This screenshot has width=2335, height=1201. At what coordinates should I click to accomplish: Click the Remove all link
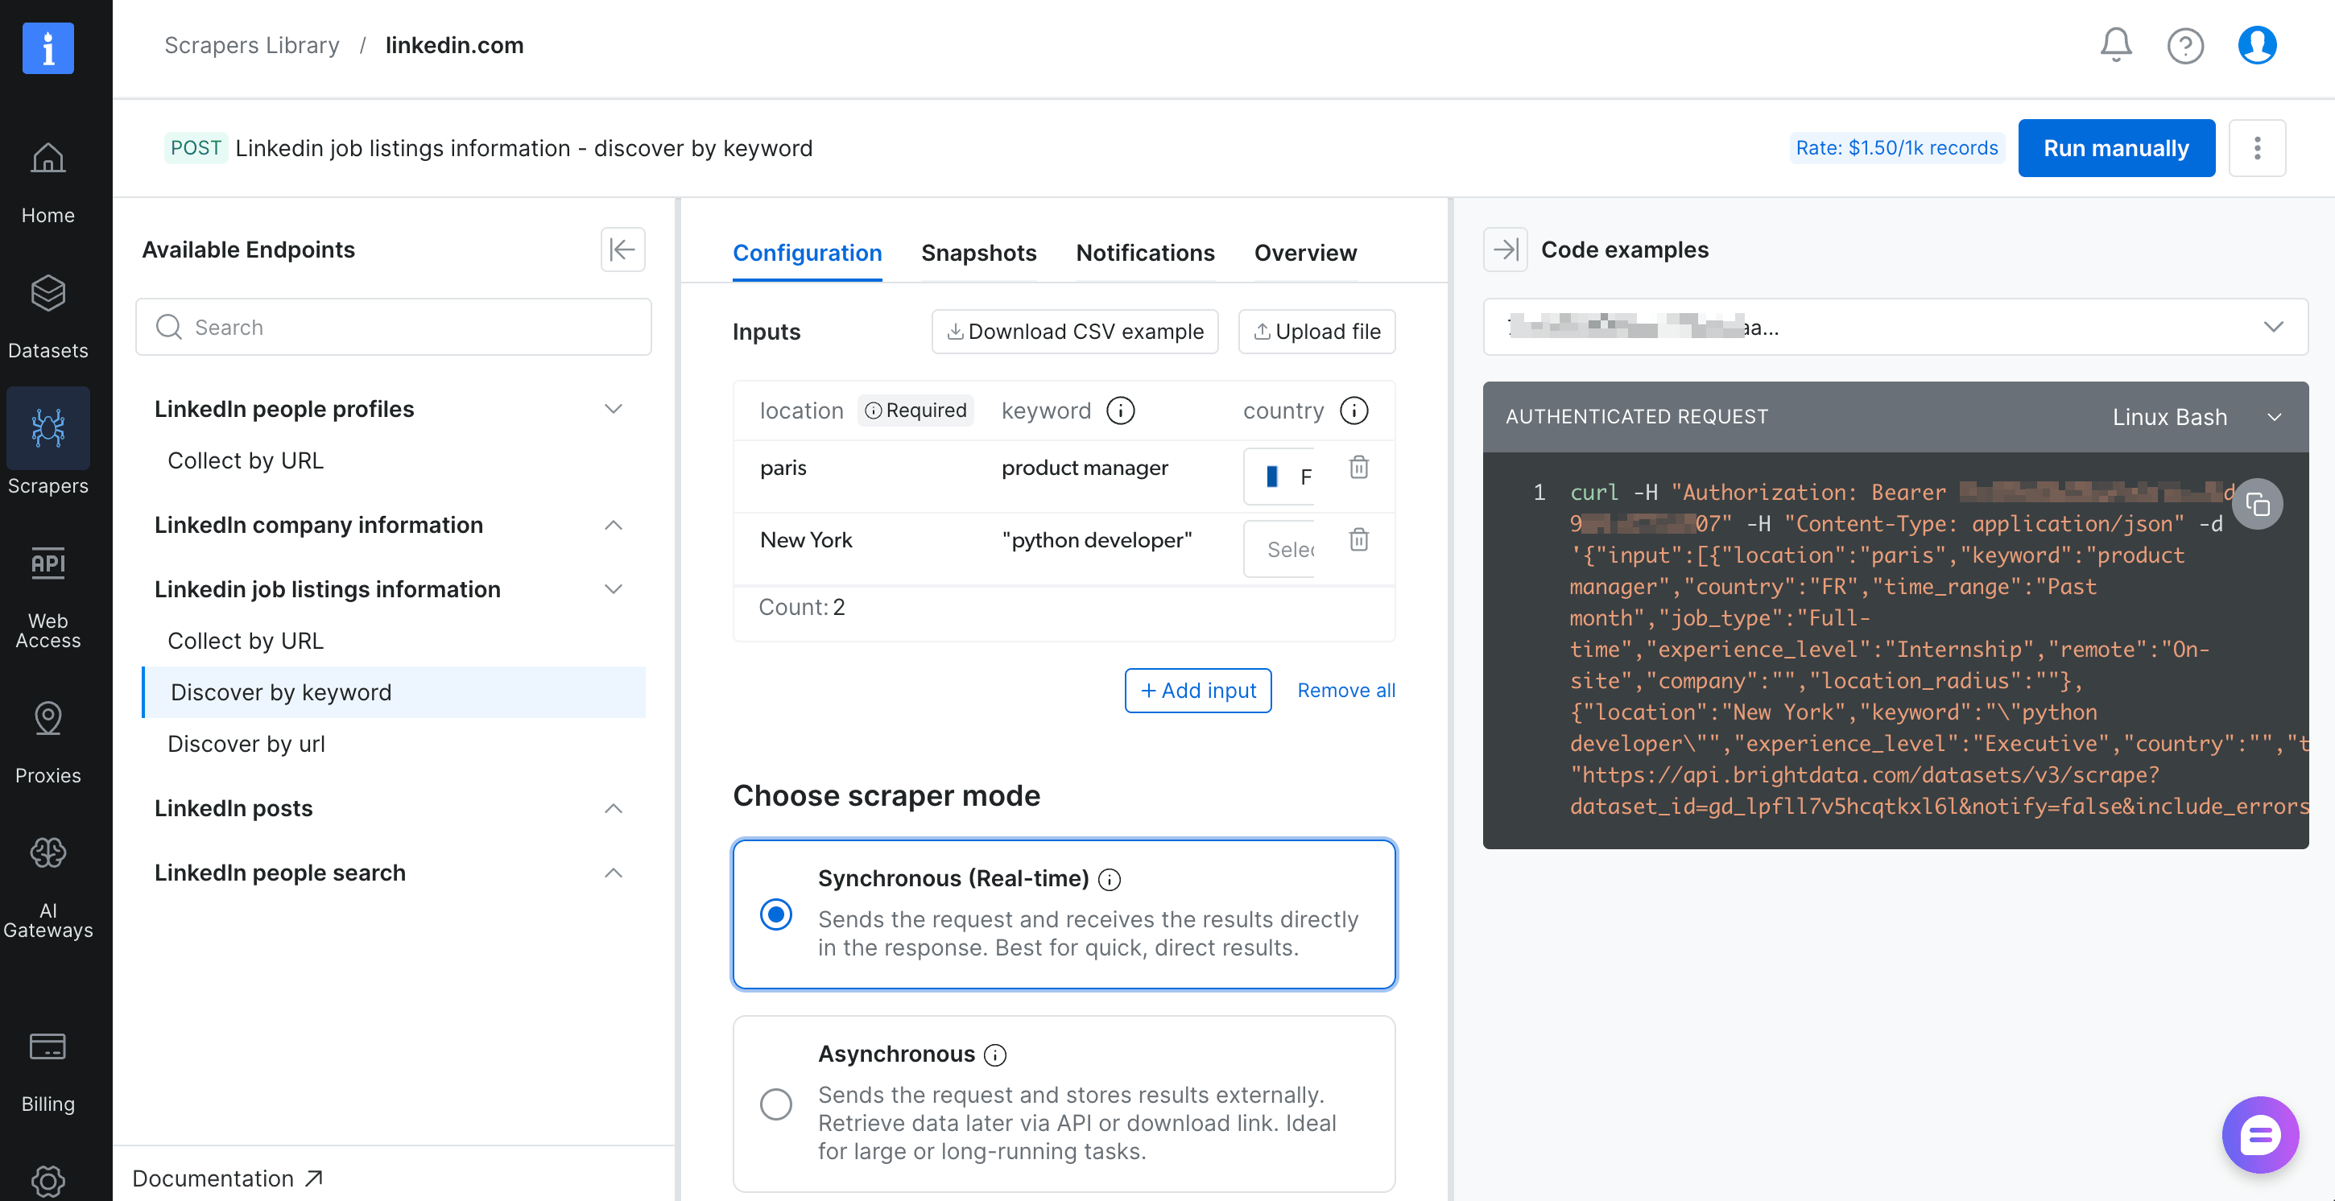(1346, 691)
